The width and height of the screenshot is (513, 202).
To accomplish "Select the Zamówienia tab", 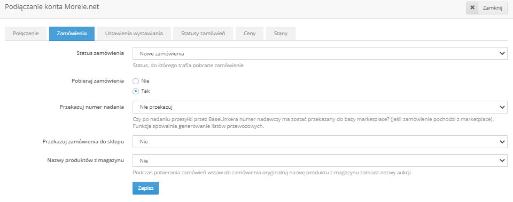I will click(x=72, y=34).
